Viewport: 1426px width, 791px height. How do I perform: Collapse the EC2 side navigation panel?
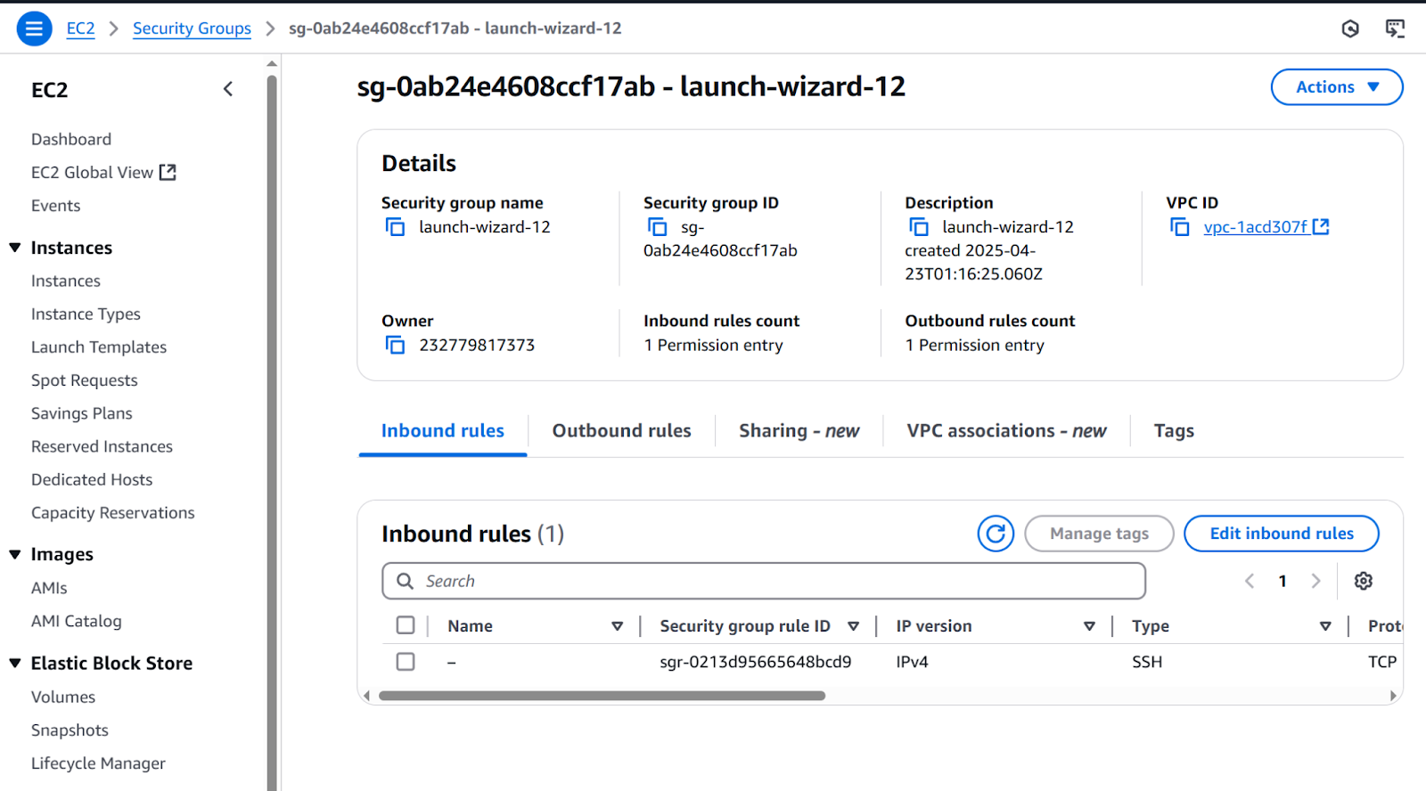click(228, 89)
